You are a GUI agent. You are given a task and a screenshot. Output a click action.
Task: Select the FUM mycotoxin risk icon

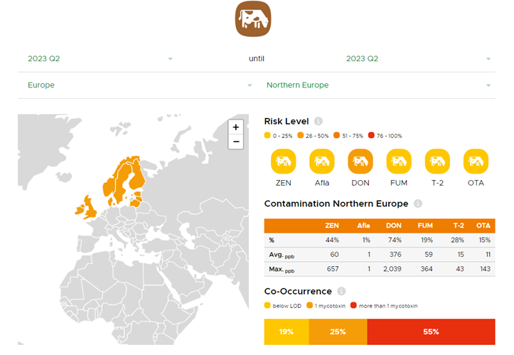[x=398, y=161]
